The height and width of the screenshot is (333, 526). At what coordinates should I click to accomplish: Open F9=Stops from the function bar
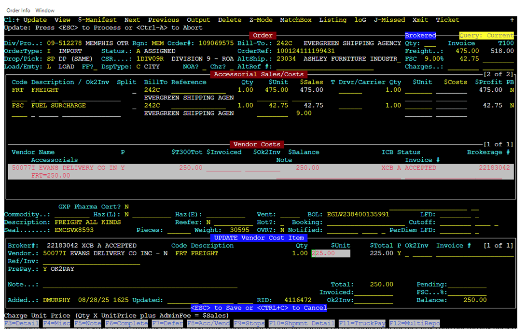[249, 323]
